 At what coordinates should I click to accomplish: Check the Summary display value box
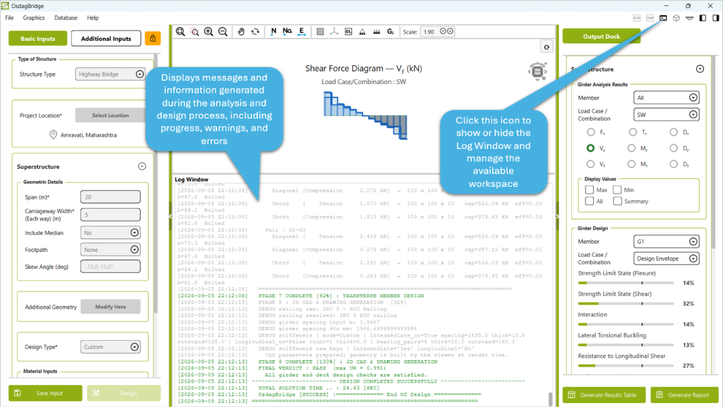(x=617, y=201)
